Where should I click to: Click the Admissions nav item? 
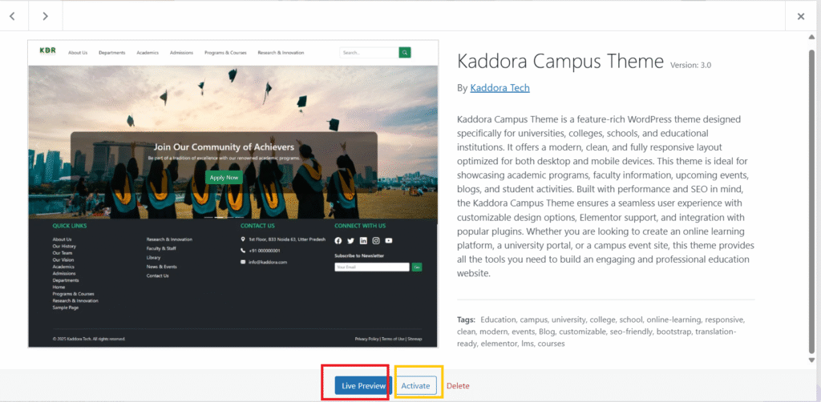(x=181, y=53)
